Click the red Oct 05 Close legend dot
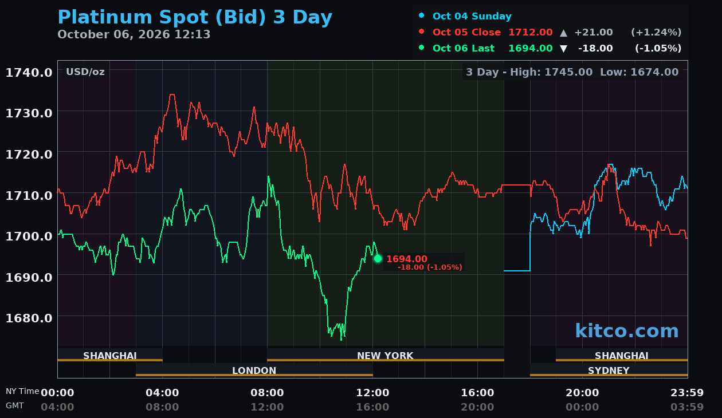The width and height of the screenshot is (722, 418). point(422,32)
